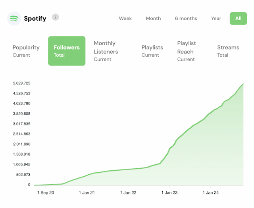Screen dimensions: 254x208
Task: Switch the range to Month
Action: click(x=153, y=19)
